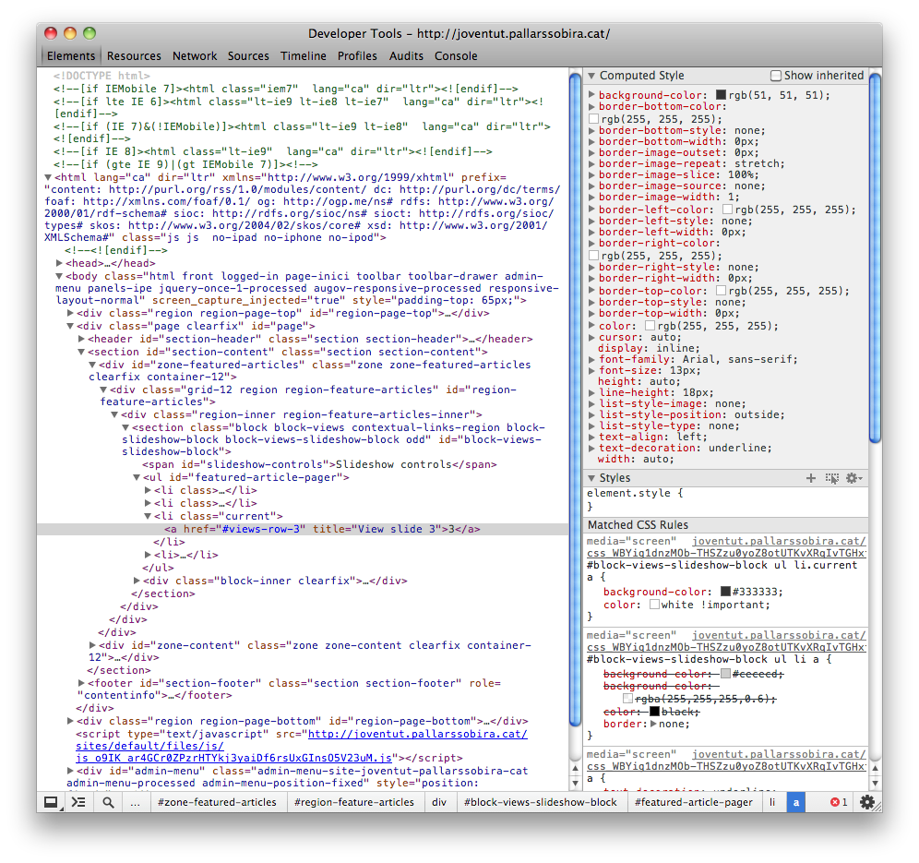
Task: Expand the div region-page-top node
Action: point(70,313)
